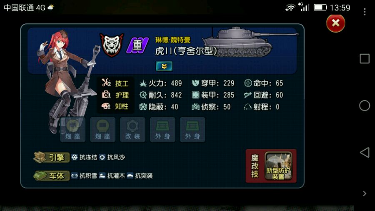Select the 车体 hull label
The image size is (375, 211).
pos(51,176)
